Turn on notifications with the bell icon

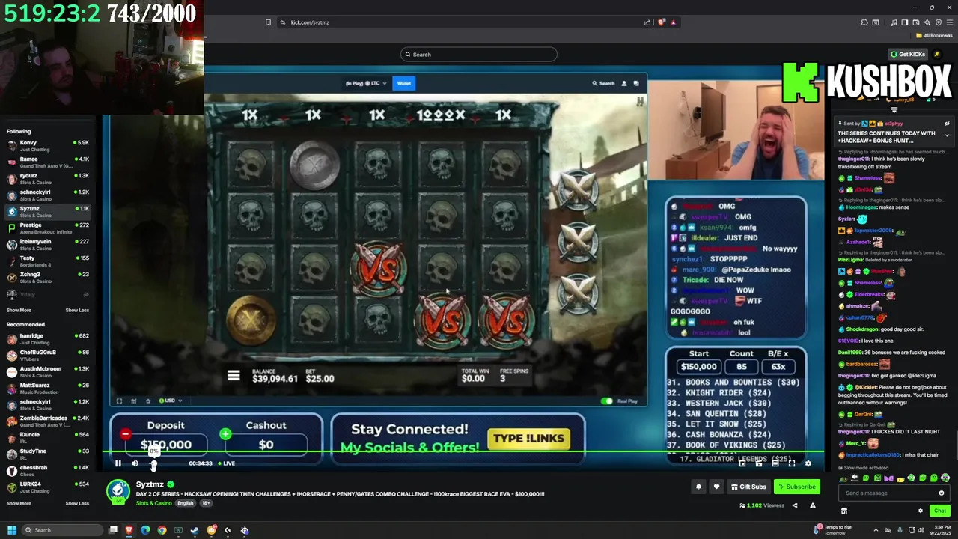click(x=698, y=487)
